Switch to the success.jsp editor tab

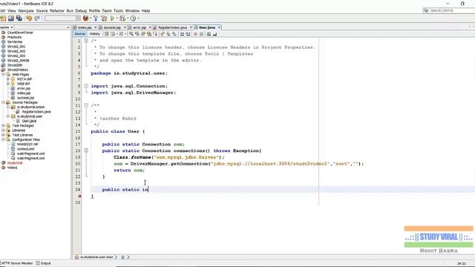[112, 27]
